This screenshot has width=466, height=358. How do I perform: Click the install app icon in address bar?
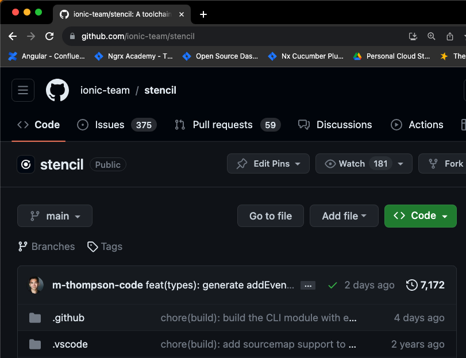click(413, 36)
